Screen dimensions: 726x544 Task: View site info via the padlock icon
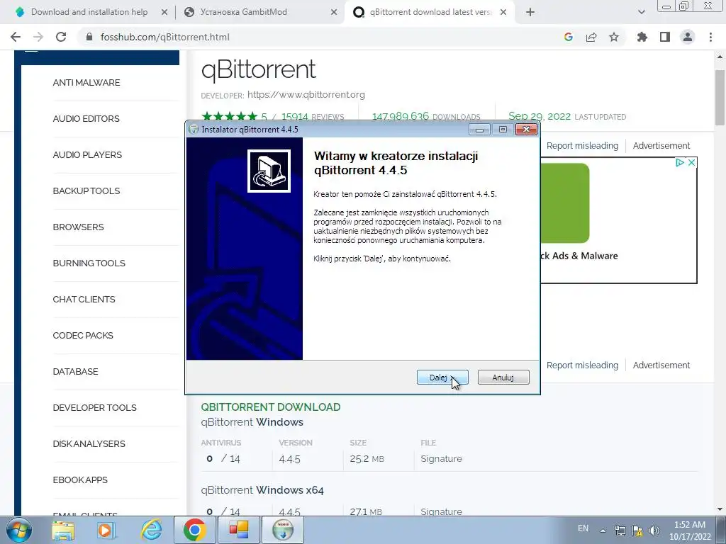[x=90, y=37]
